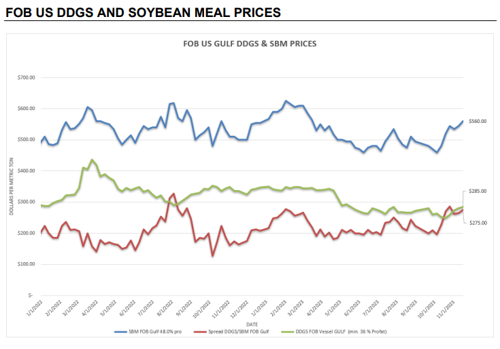Click the chart title FOB US GULF DDGS & SBM PRICES

click(250, 43)
